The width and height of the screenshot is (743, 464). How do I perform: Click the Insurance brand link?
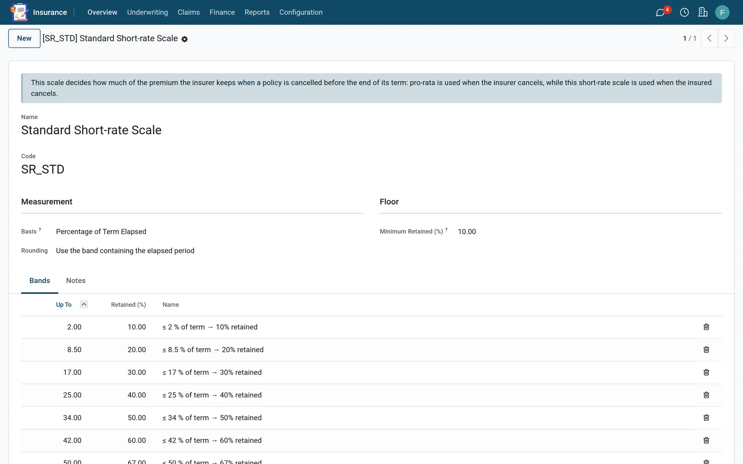tap(50, 12)
